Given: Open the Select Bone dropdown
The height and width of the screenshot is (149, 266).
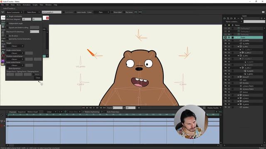Looking at the screenshot, I should pos(32,12).
